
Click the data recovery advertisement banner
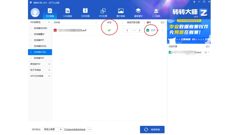click(x=189, y=31)
